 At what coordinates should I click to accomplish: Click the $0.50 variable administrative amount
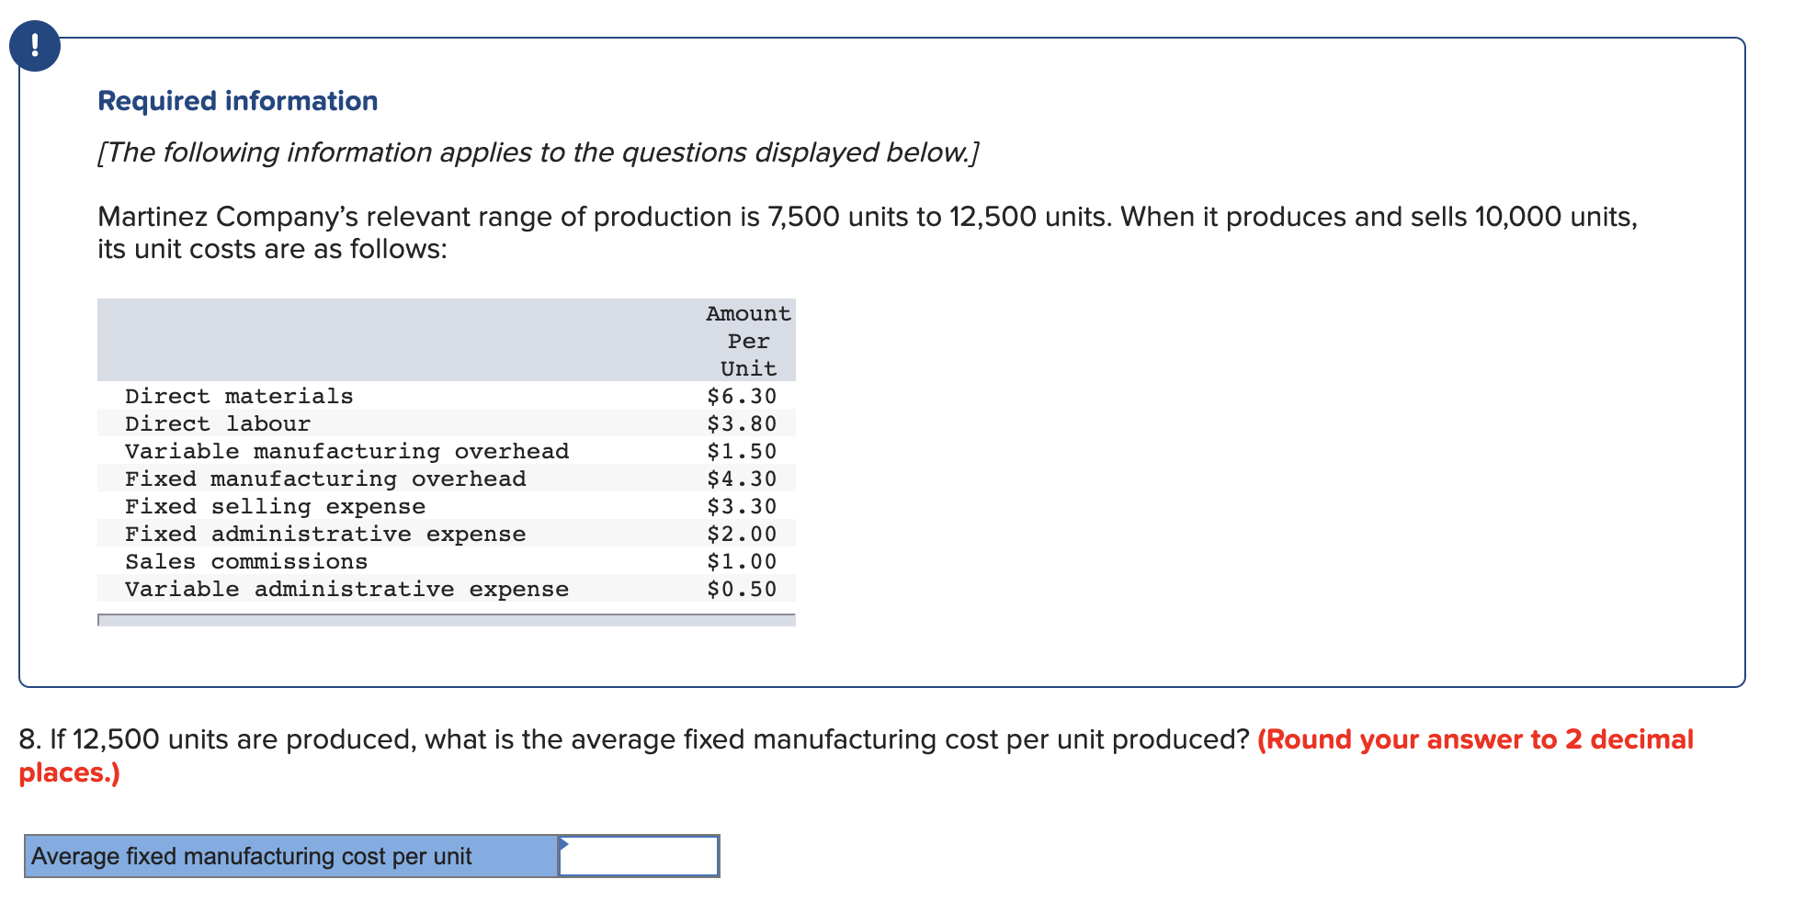[741, 589]
